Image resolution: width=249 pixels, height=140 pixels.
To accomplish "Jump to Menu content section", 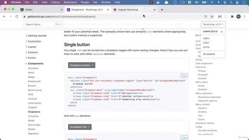I will 203,105.
